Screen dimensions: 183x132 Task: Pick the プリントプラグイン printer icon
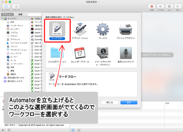[126, 29]
